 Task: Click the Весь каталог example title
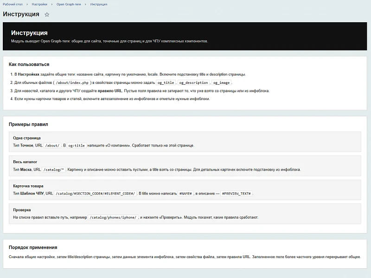click(25, 162)
